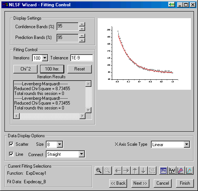
Task: Click Iteration Results scroll down arrow
Action: (x=88, y=110)
